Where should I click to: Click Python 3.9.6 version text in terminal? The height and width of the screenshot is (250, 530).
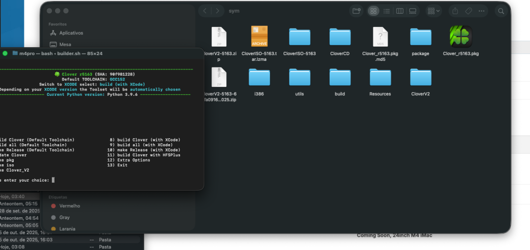[x=122, y=95]
